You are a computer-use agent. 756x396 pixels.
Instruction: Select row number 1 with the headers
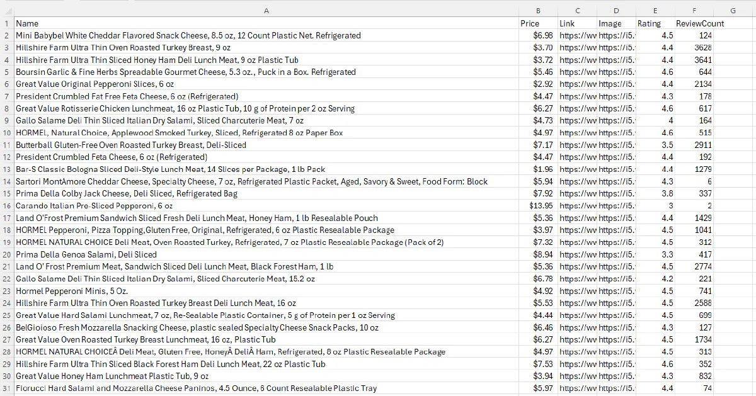click(6, 23)
